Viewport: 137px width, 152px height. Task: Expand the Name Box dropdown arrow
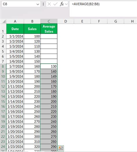tap(38, 4)
